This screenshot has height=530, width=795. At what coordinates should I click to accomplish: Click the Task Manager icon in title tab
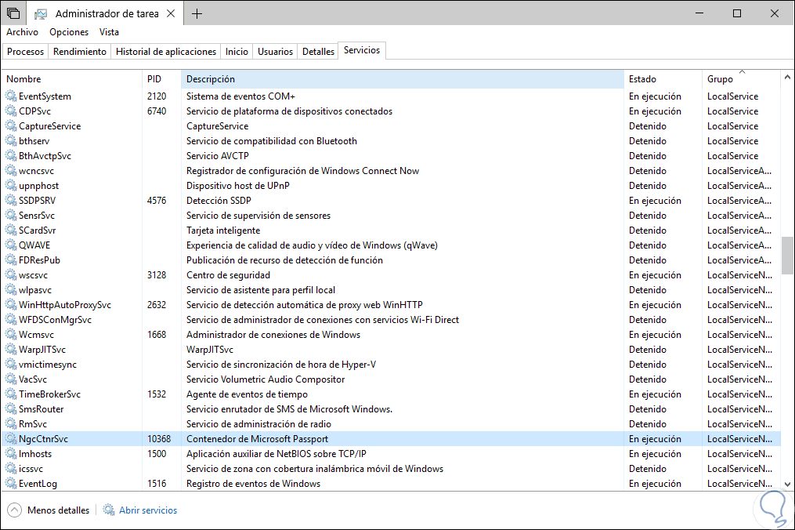(x=41, y=13)
